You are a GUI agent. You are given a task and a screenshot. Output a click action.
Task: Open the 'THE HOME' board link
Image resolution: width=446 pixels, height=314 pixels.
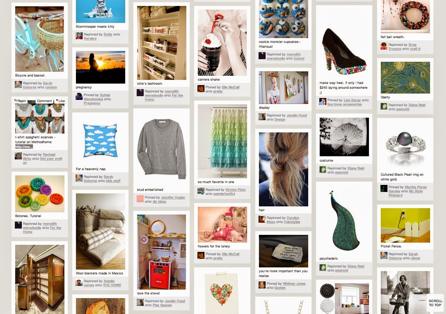point(112,285)
